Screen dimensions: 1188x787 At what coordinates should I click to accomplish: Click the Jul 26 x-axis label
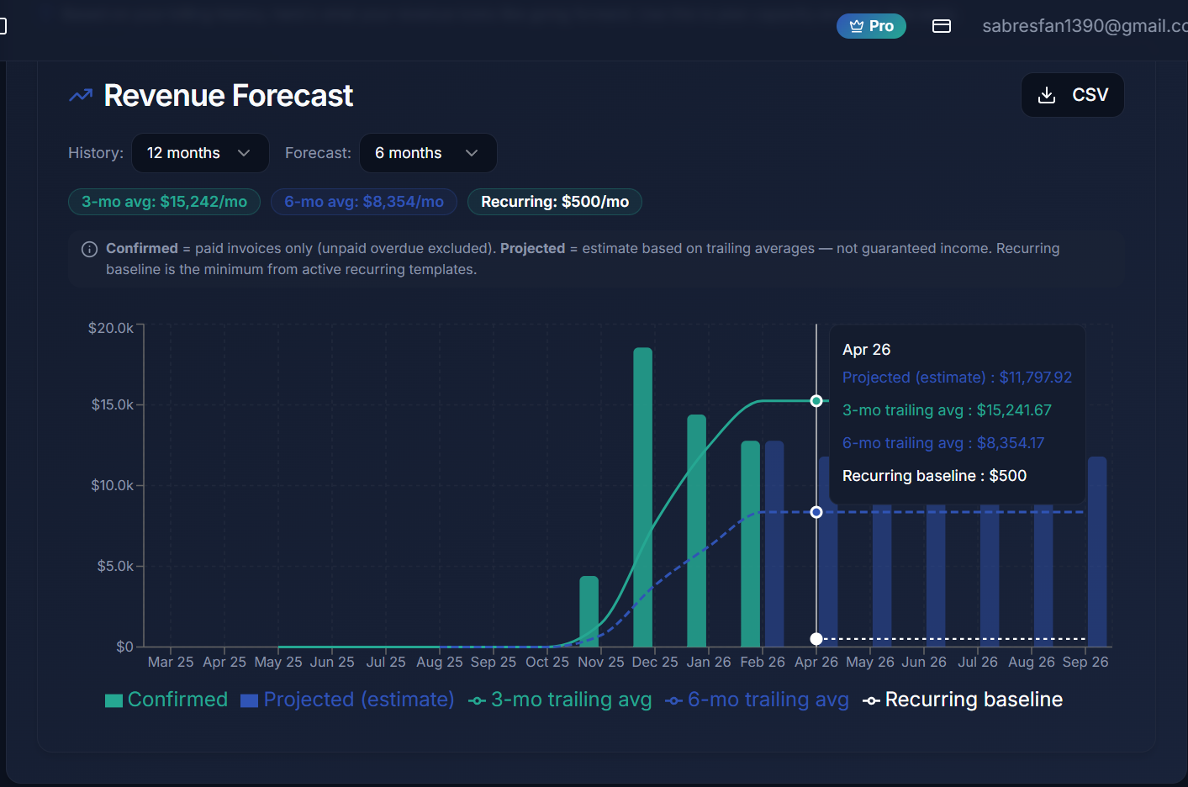(x=978, y=663)
